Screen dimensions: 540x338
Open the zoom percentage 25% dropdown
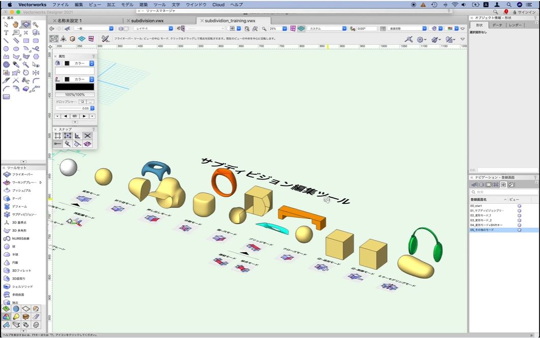[277, 28]
